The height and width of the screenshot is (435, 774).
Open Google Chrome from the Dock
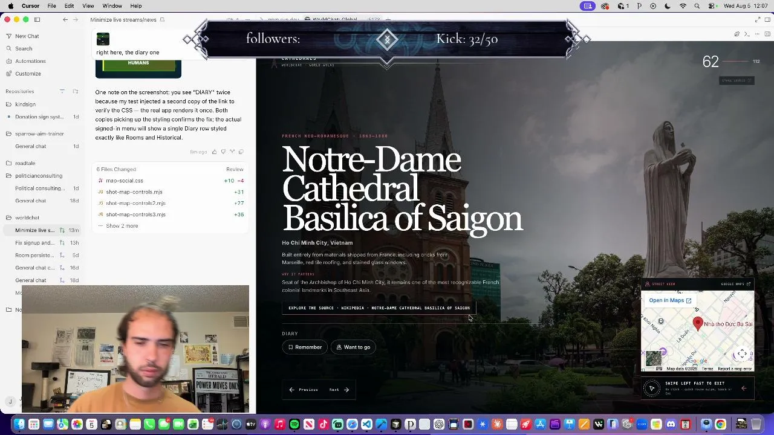point(720,424)
